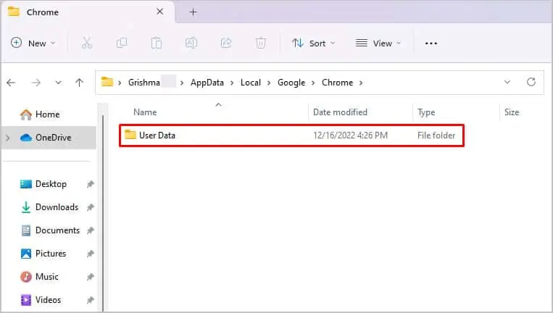Image resolution: width=553 pixels, height=313 pixels.
Task: Click the File folder type cell
Action: click(x=436, y=135)
